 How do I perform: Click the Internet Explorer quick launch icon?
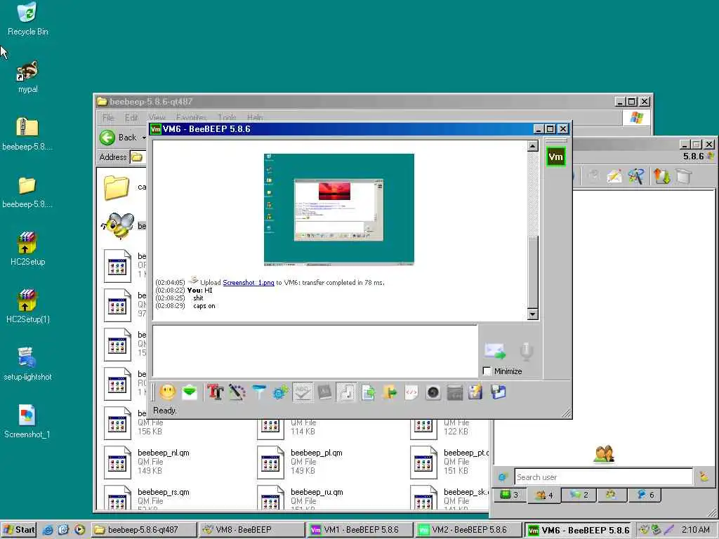pos(48,530)
